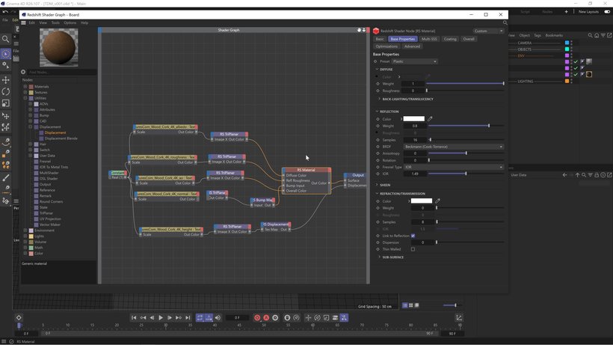
Task: Toggle the position key icon in timeline toolbar
Action: pos(308,317)
